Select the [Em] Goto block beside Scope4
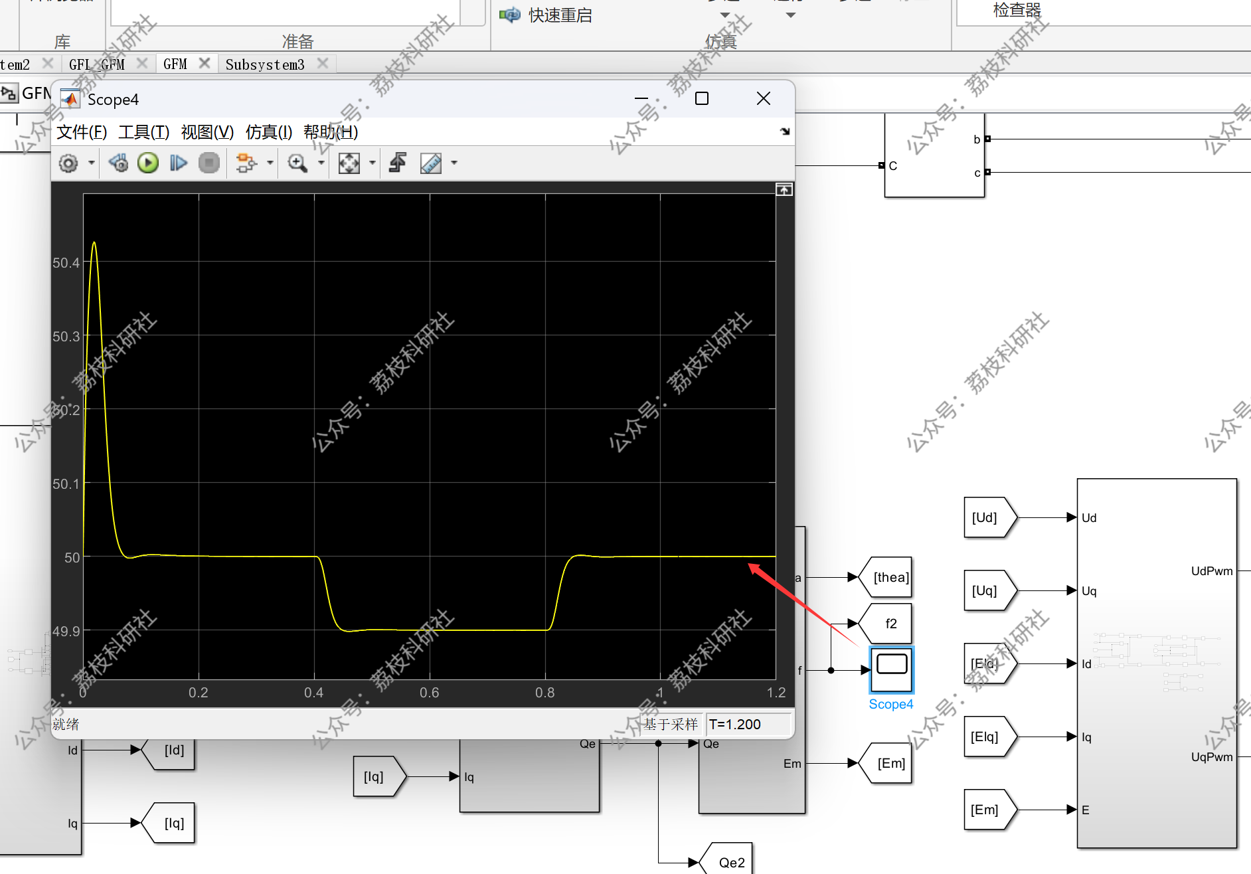 [885, 763]
